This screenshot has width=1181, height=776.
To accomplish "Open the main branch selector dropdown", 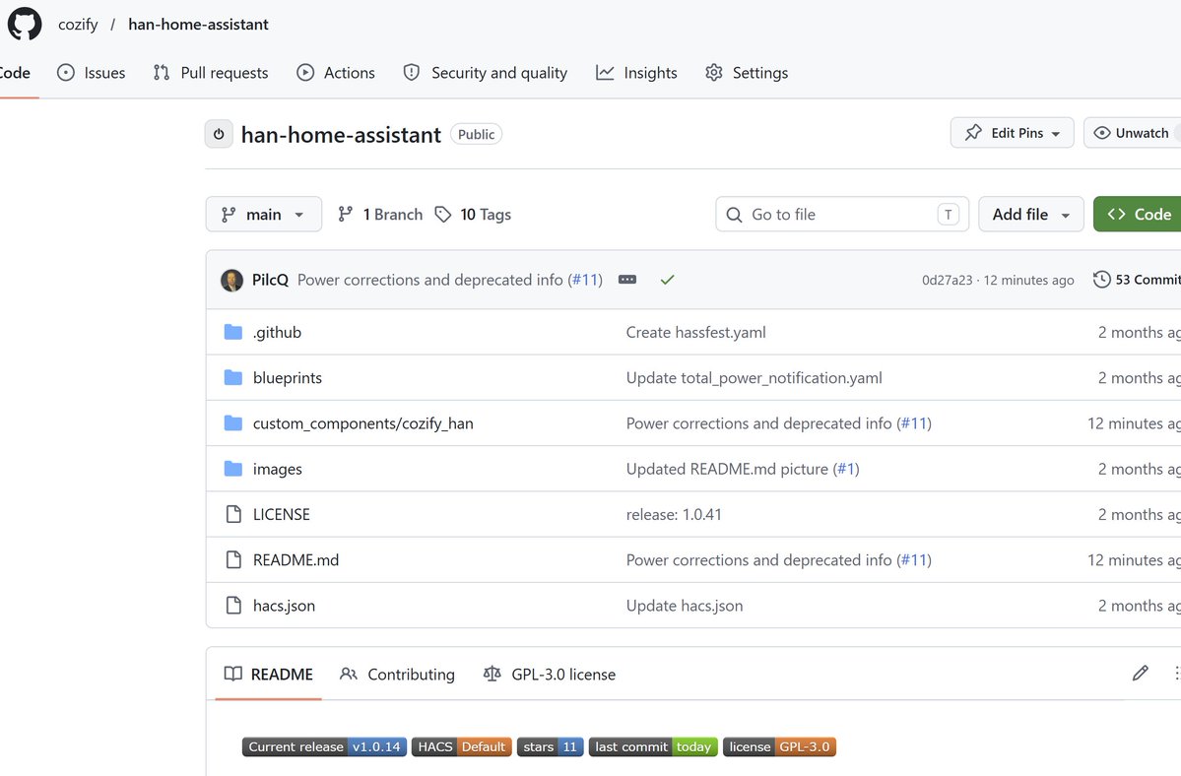I will point(264,215).
